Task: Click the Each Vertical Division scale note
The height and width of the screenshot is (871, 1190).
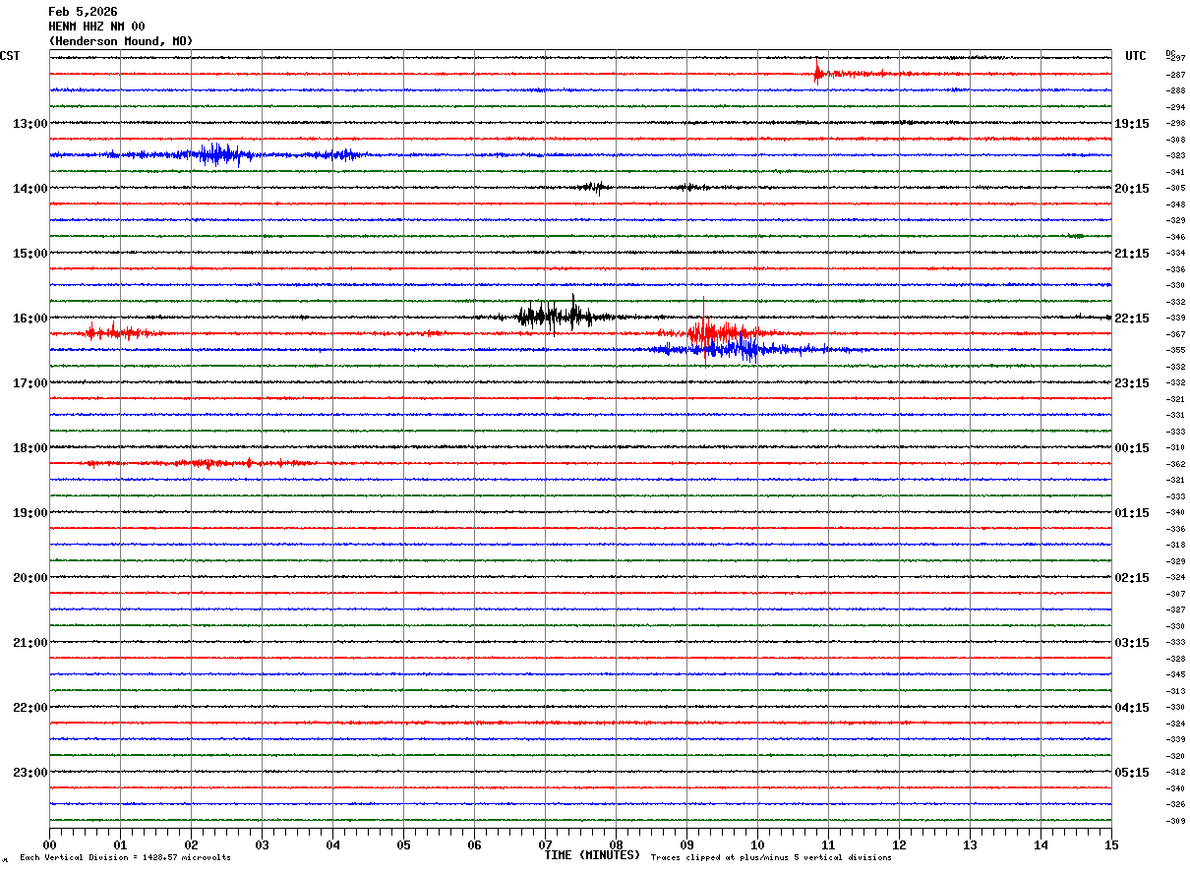Action: (125, 858)
